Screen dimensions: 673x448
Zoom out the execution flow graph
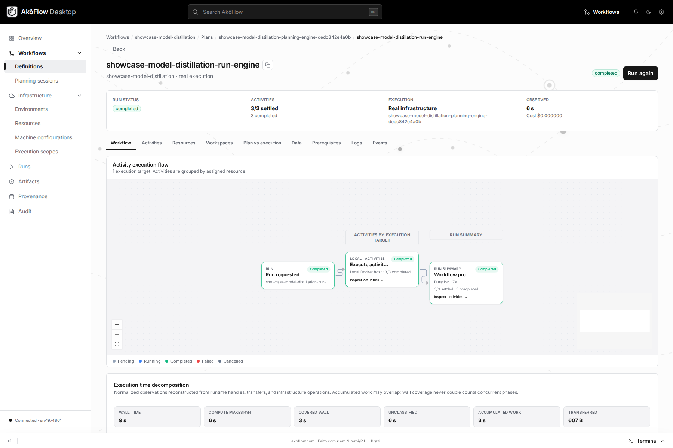(117, 334)
